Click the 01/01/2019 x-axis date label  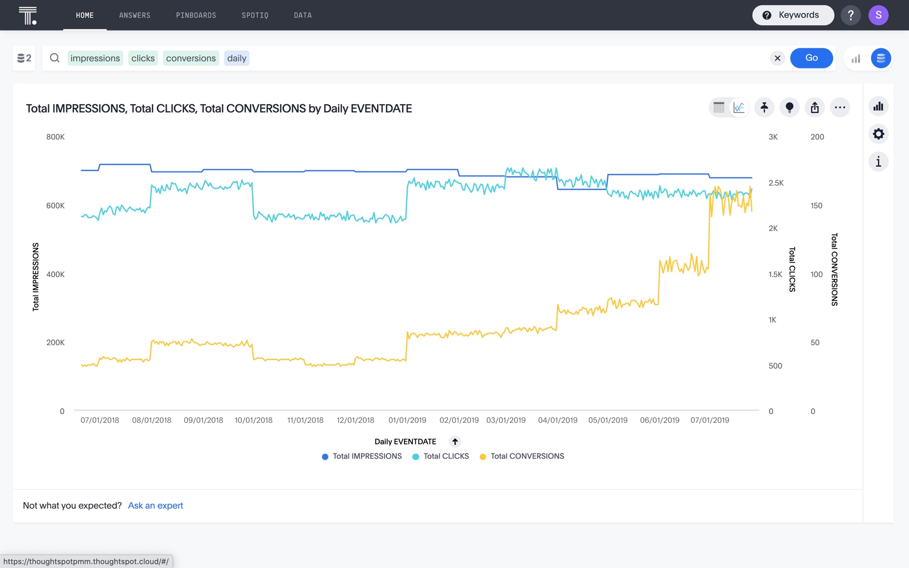coord(407,420)
